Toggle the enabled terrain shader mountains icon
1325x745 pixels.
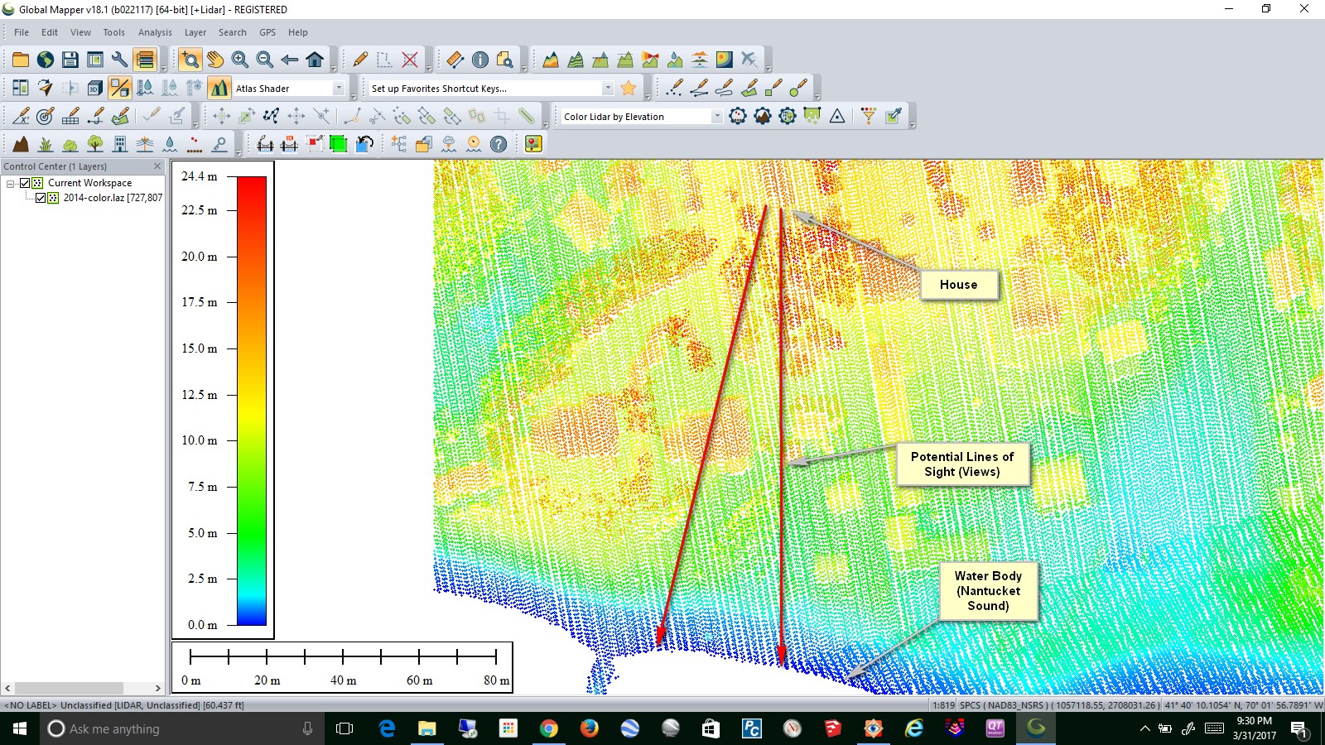(219, 88)
